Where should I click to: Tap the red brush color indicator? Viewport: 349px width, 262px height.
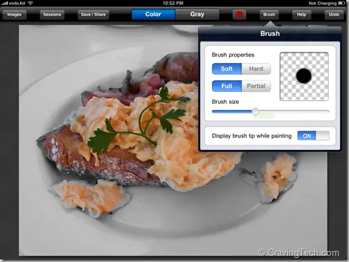pos(239,15)
